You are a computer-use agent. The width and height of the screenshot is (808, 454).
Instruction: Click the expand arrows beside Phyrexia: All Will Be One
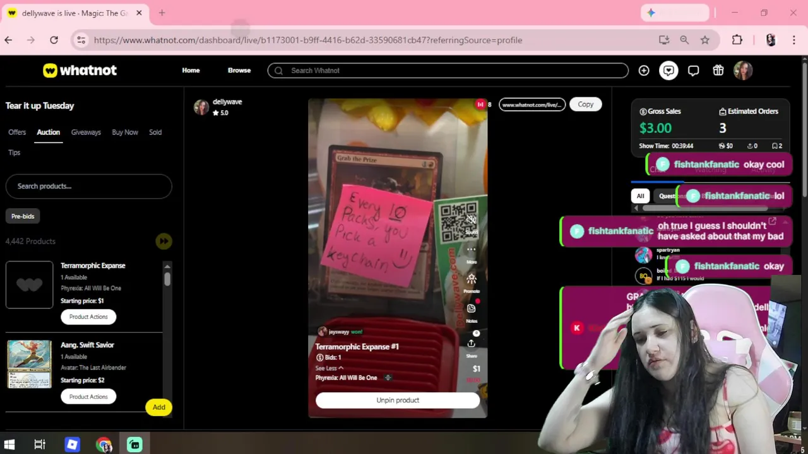pos(388,378)
